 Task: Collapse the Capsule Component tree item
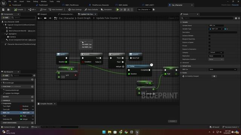(x=4, y=25)
